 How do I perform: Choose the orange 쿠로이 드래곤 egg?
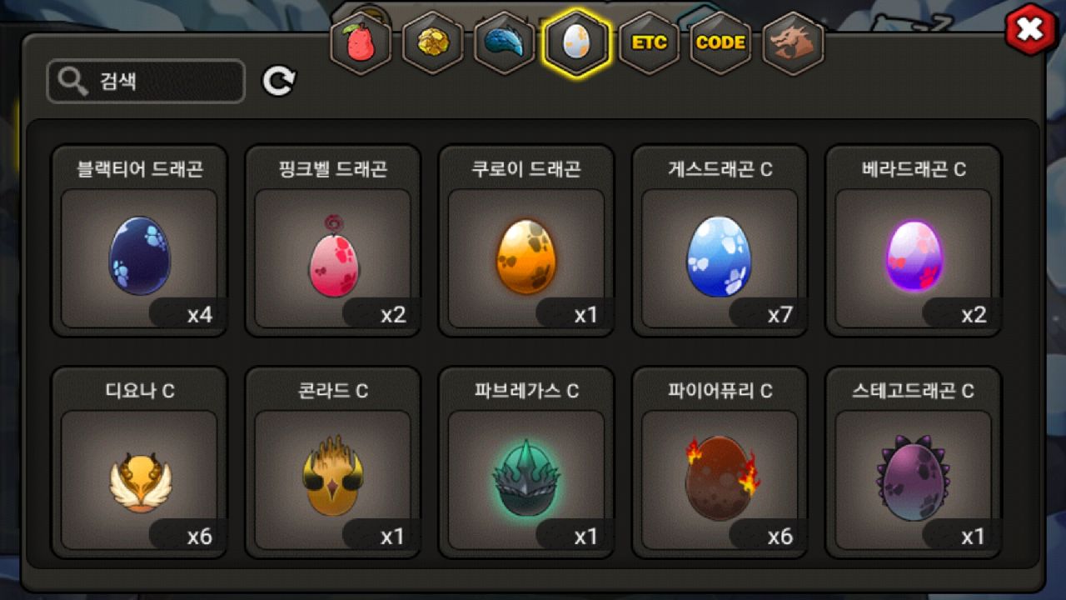click(x=526, y=242)
